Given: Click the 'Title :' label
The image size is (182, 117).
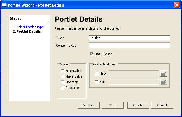Looking at the screenshot, I should (x=60, y=38).
